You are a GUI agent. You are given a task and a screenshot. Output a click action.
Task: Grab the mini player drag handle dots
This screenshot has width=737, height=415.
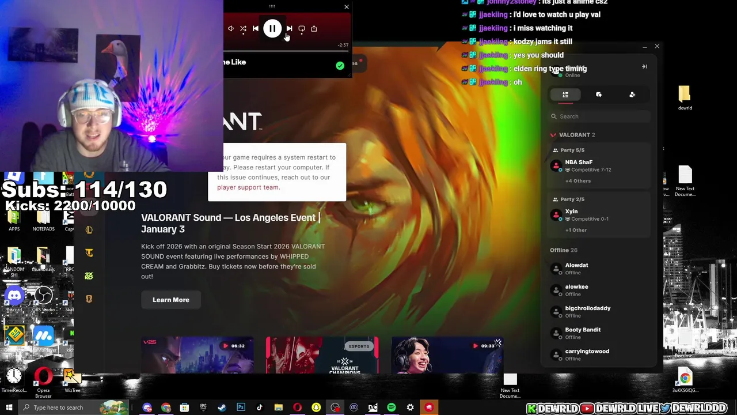tap(272, 6)
